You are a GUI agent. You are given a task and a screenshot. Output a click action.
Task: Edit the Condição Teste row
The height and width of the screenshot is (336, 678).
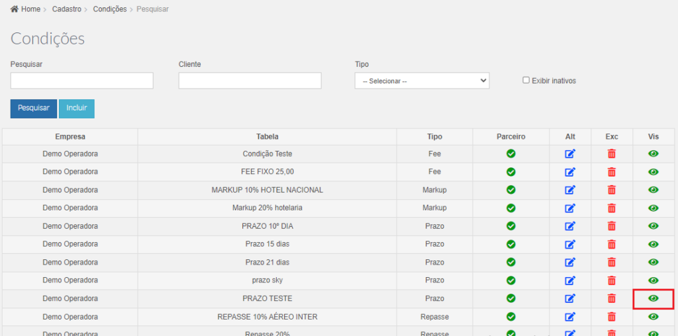pos(570,153)
